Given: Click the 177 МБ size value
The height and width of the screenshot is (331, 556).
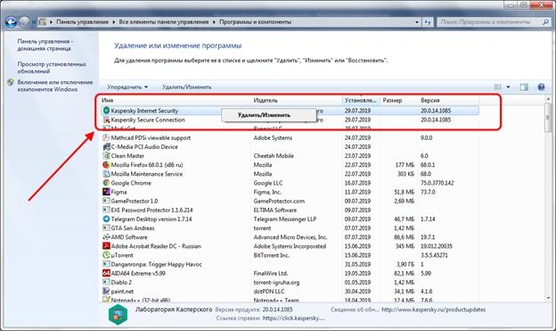Looking at the screenshot, I should pyautogui.click(x=405, y=165).
